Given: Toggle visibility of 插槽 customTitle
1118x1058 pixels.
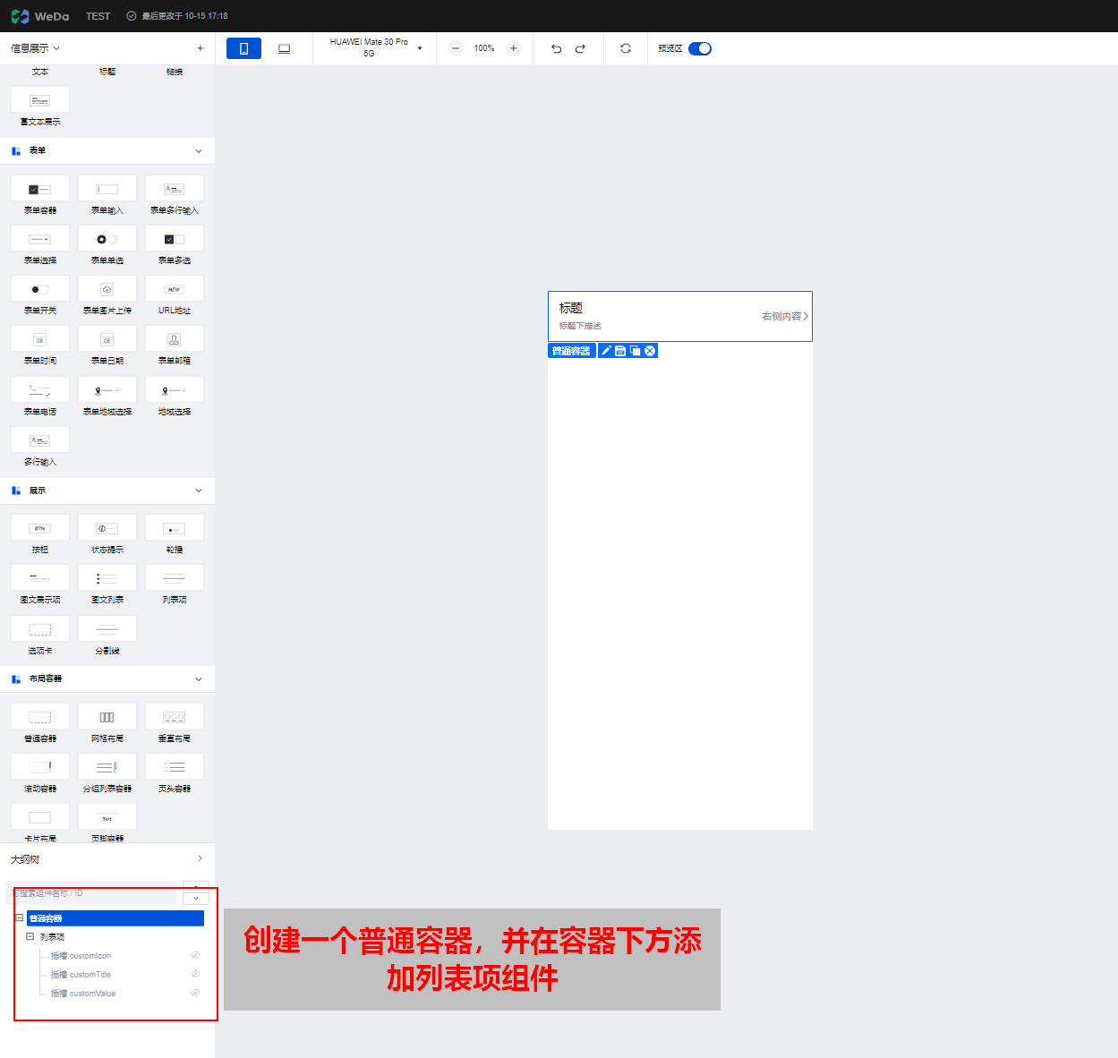Looking at the screenshot, I should (x=195, y=974).
